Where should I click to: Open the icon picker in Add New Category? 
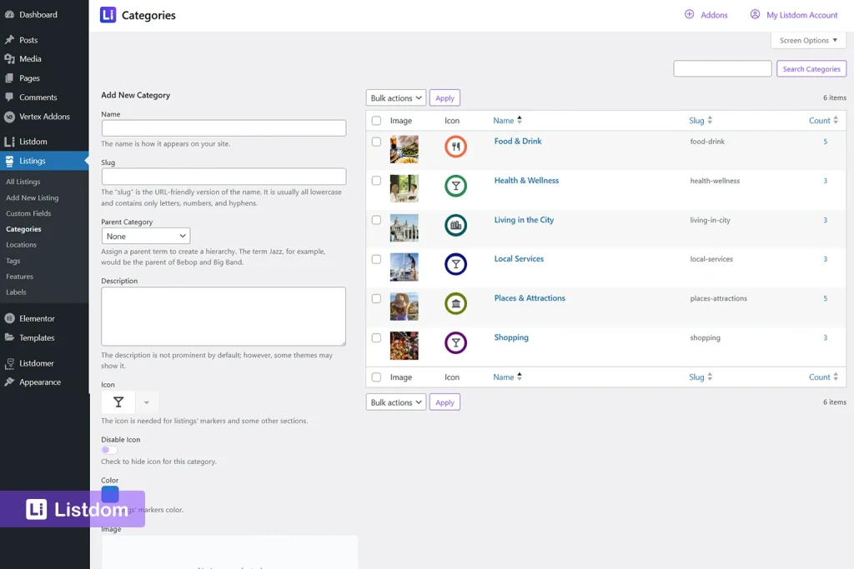118,401
